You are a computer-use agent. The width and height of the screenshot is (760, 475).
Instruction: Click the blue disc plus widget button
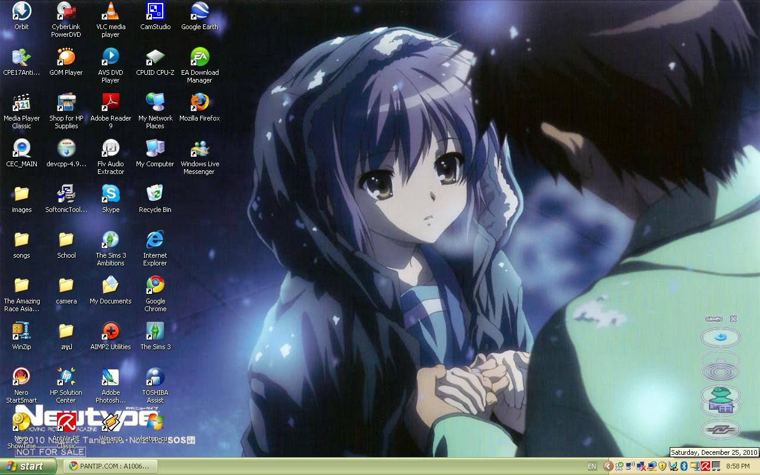(720, 337)
